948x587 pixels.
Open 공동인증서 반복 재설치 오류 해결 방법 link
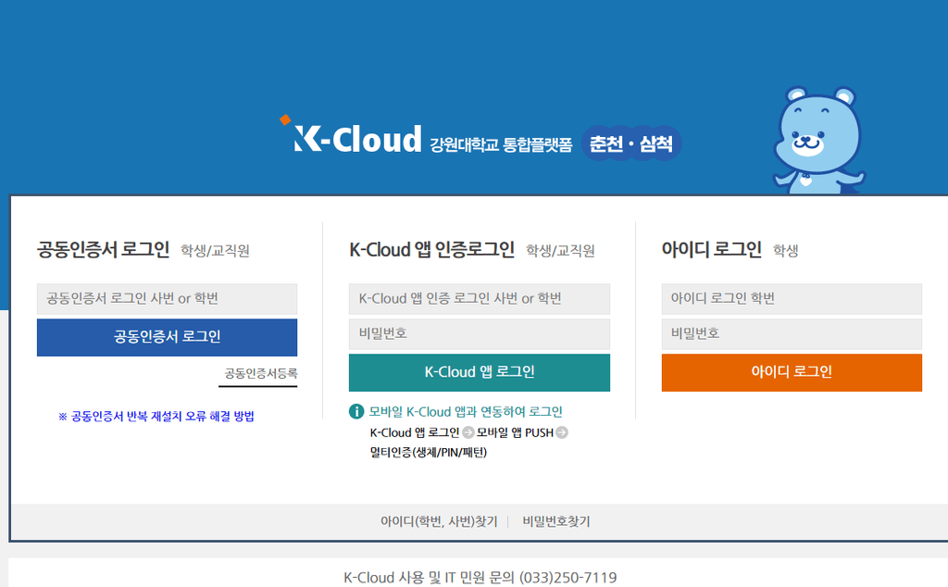point(156,416)
